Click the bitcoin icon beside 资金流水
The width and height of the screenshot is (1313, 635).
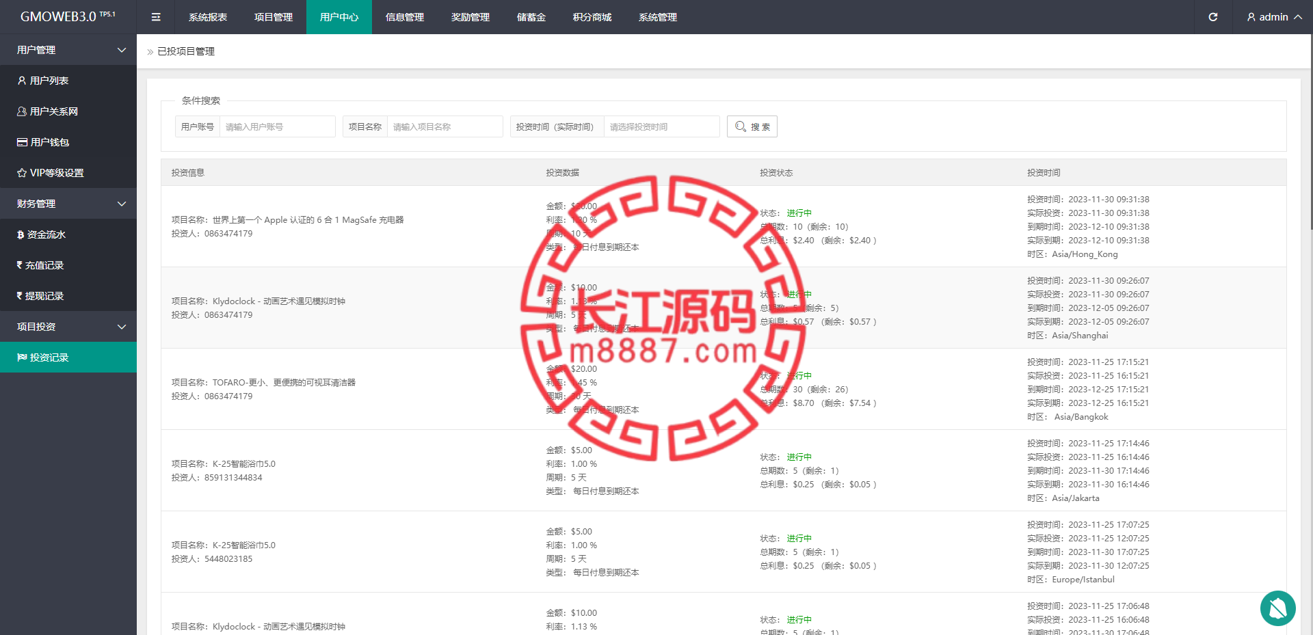(x=21, y=234)
